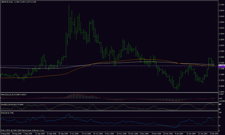Image resolution: width=225 pixels, height=135 pixels.
Task: Click the 14 Dec 2008 date label
Action: 156,134
